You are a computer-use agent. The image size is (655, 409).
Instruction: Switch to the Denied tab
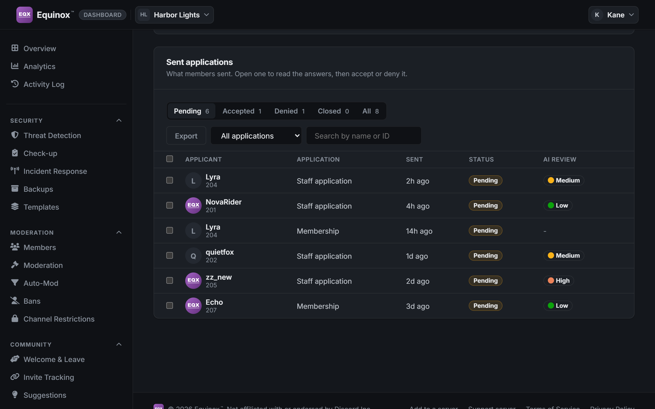point(290,111)
